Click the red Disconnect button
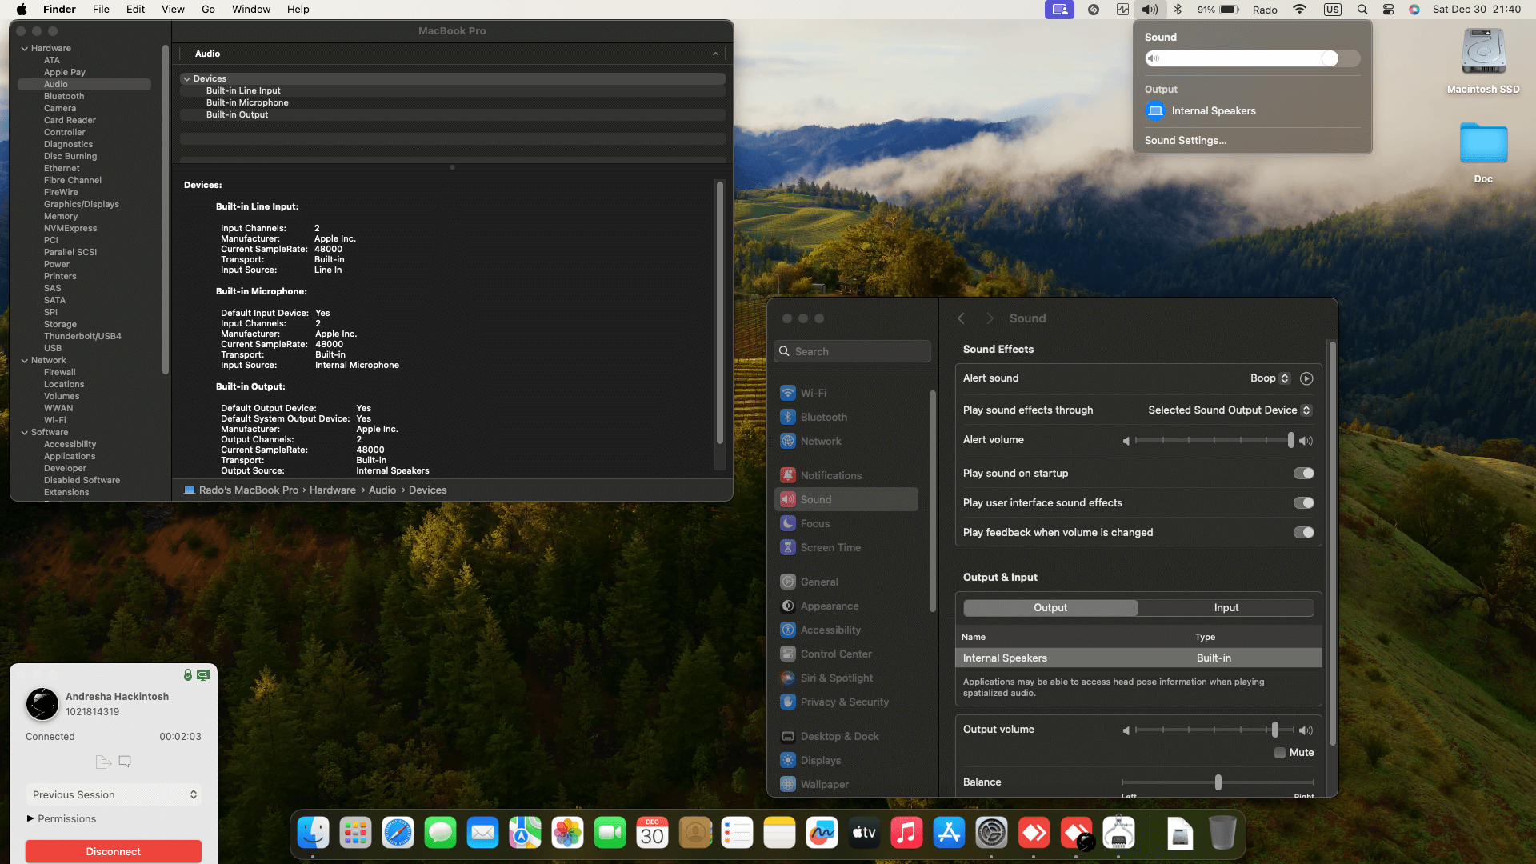Image resolution: width=1536 pixels, height=864 pixels. point(113,851)
